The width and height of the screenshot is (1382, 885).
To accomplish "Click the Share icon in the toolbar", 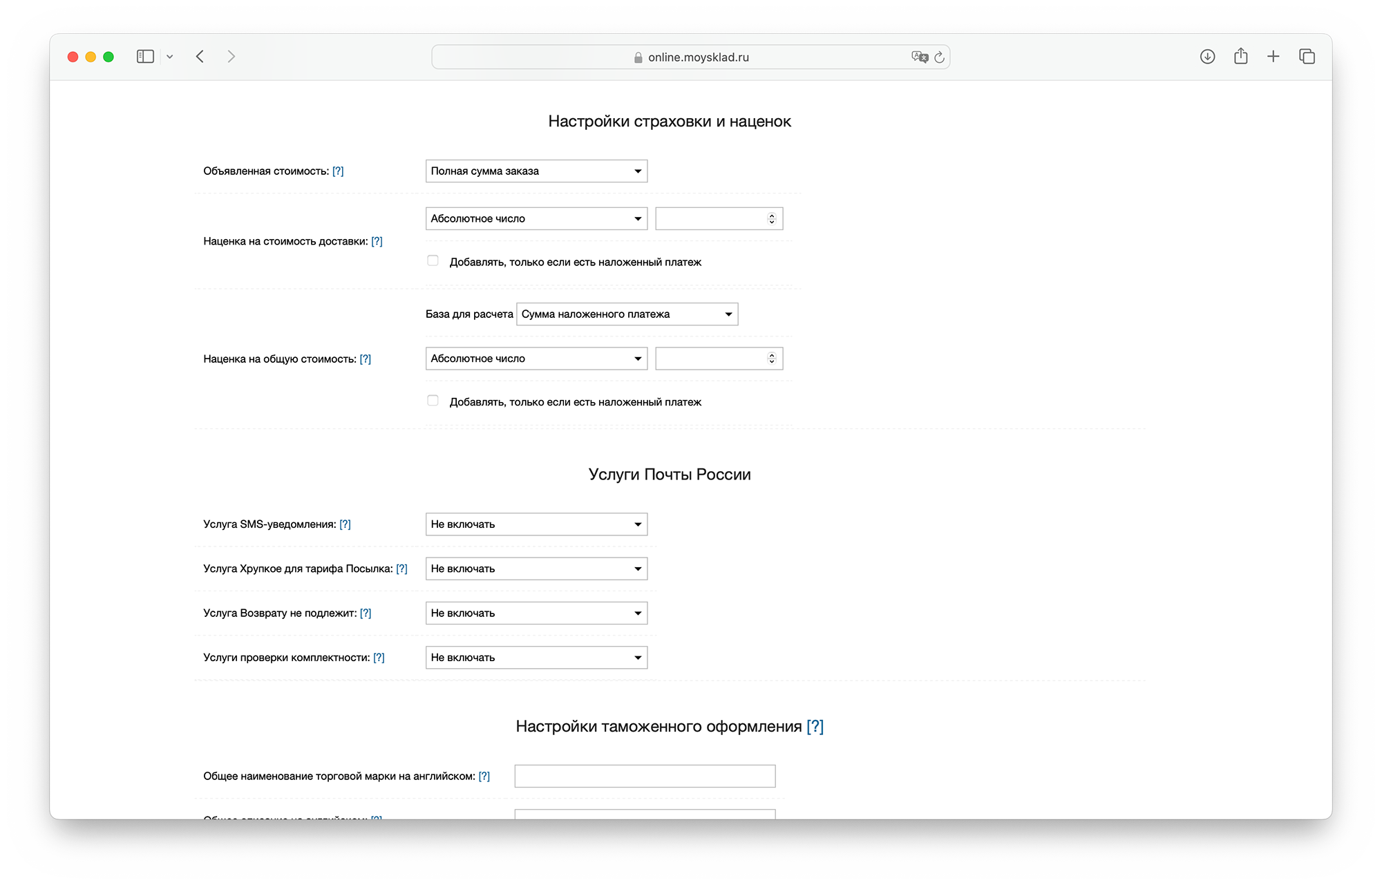I will point(1240,57).
